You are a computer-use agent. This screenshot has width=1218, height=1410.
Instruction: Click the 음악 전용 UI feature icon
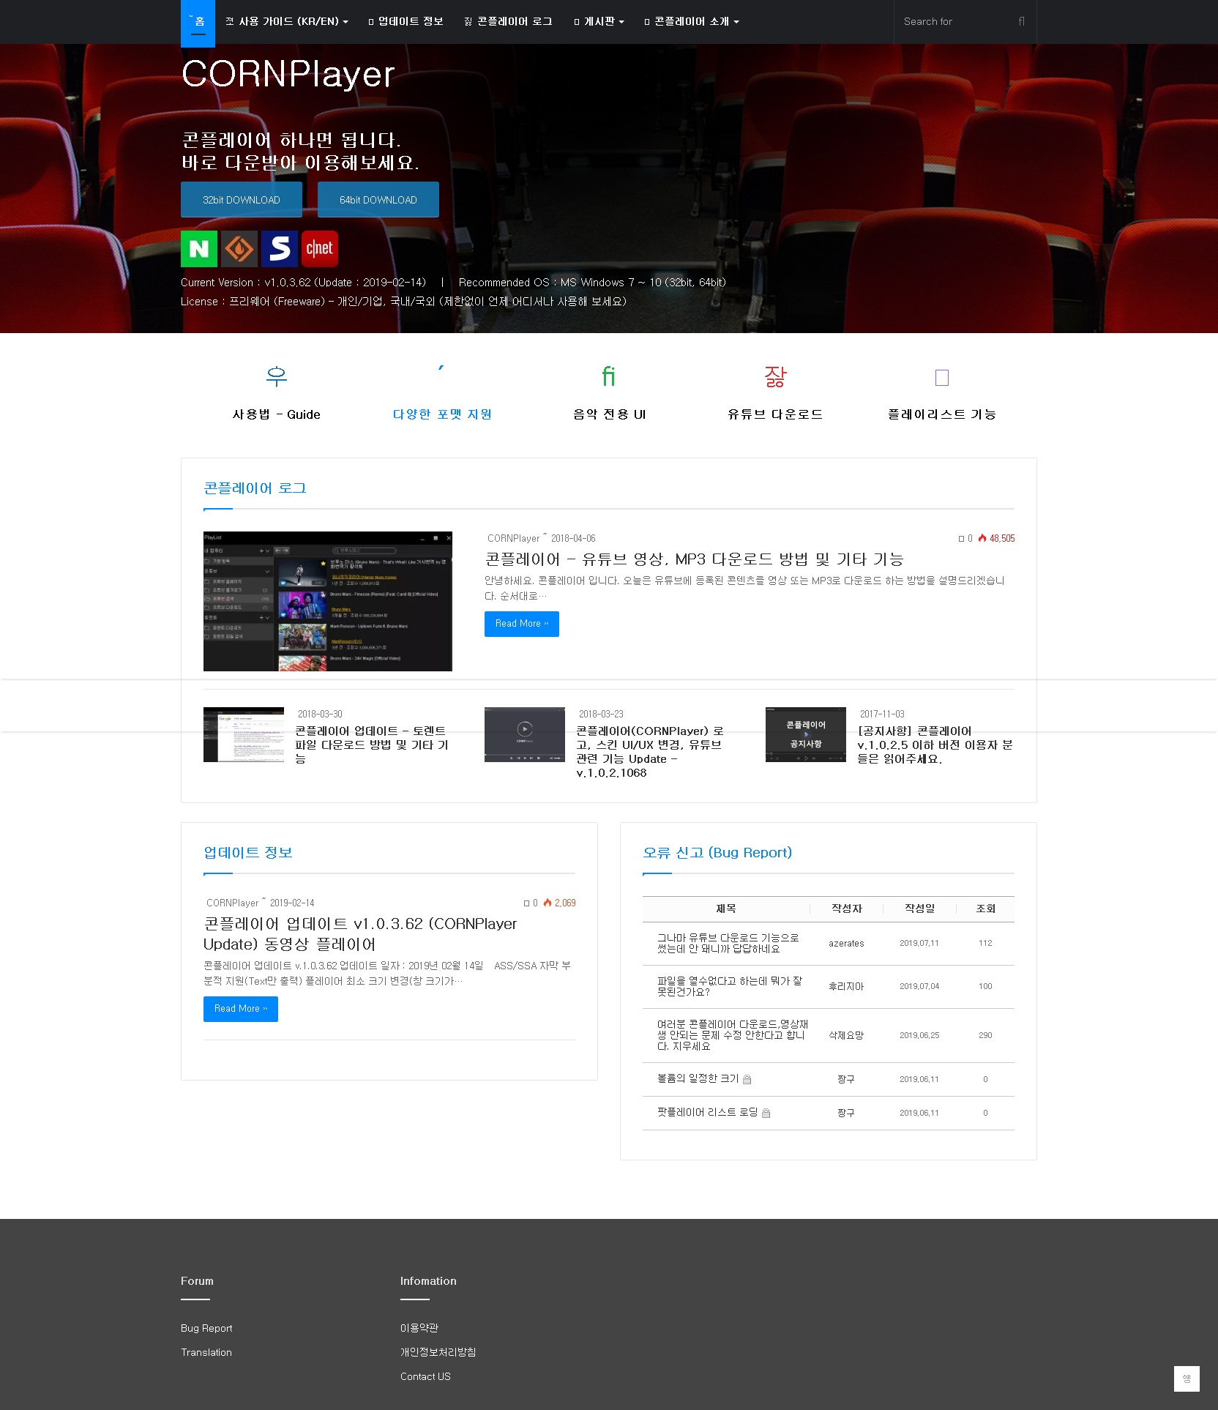608,376
